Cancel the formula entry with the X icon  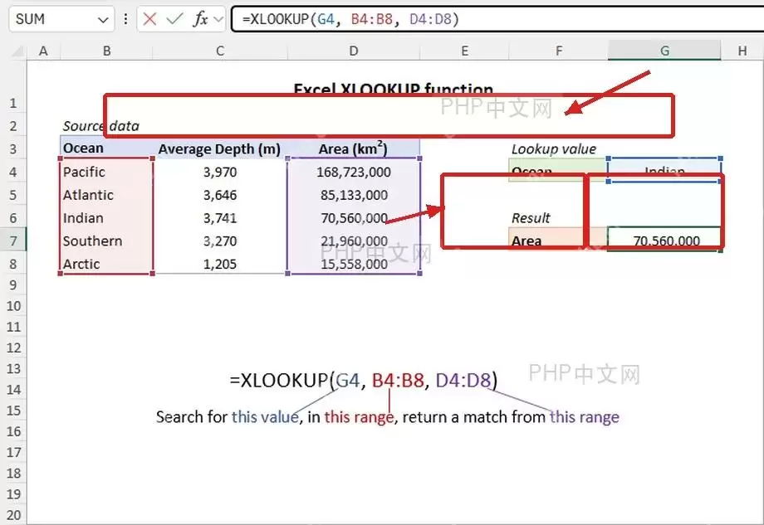coord(149,19)
